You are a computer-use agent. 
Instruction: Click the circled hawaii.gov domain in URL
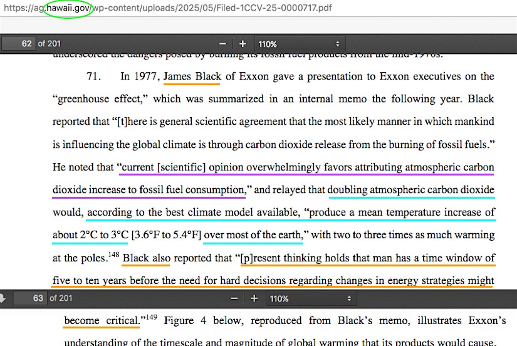point(68,9)
